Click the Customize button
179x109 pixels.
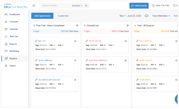[x=63, y=16]
